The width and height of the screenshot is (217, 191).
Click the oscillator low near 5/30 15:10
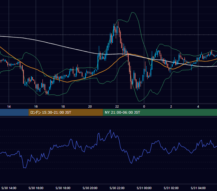25,168
